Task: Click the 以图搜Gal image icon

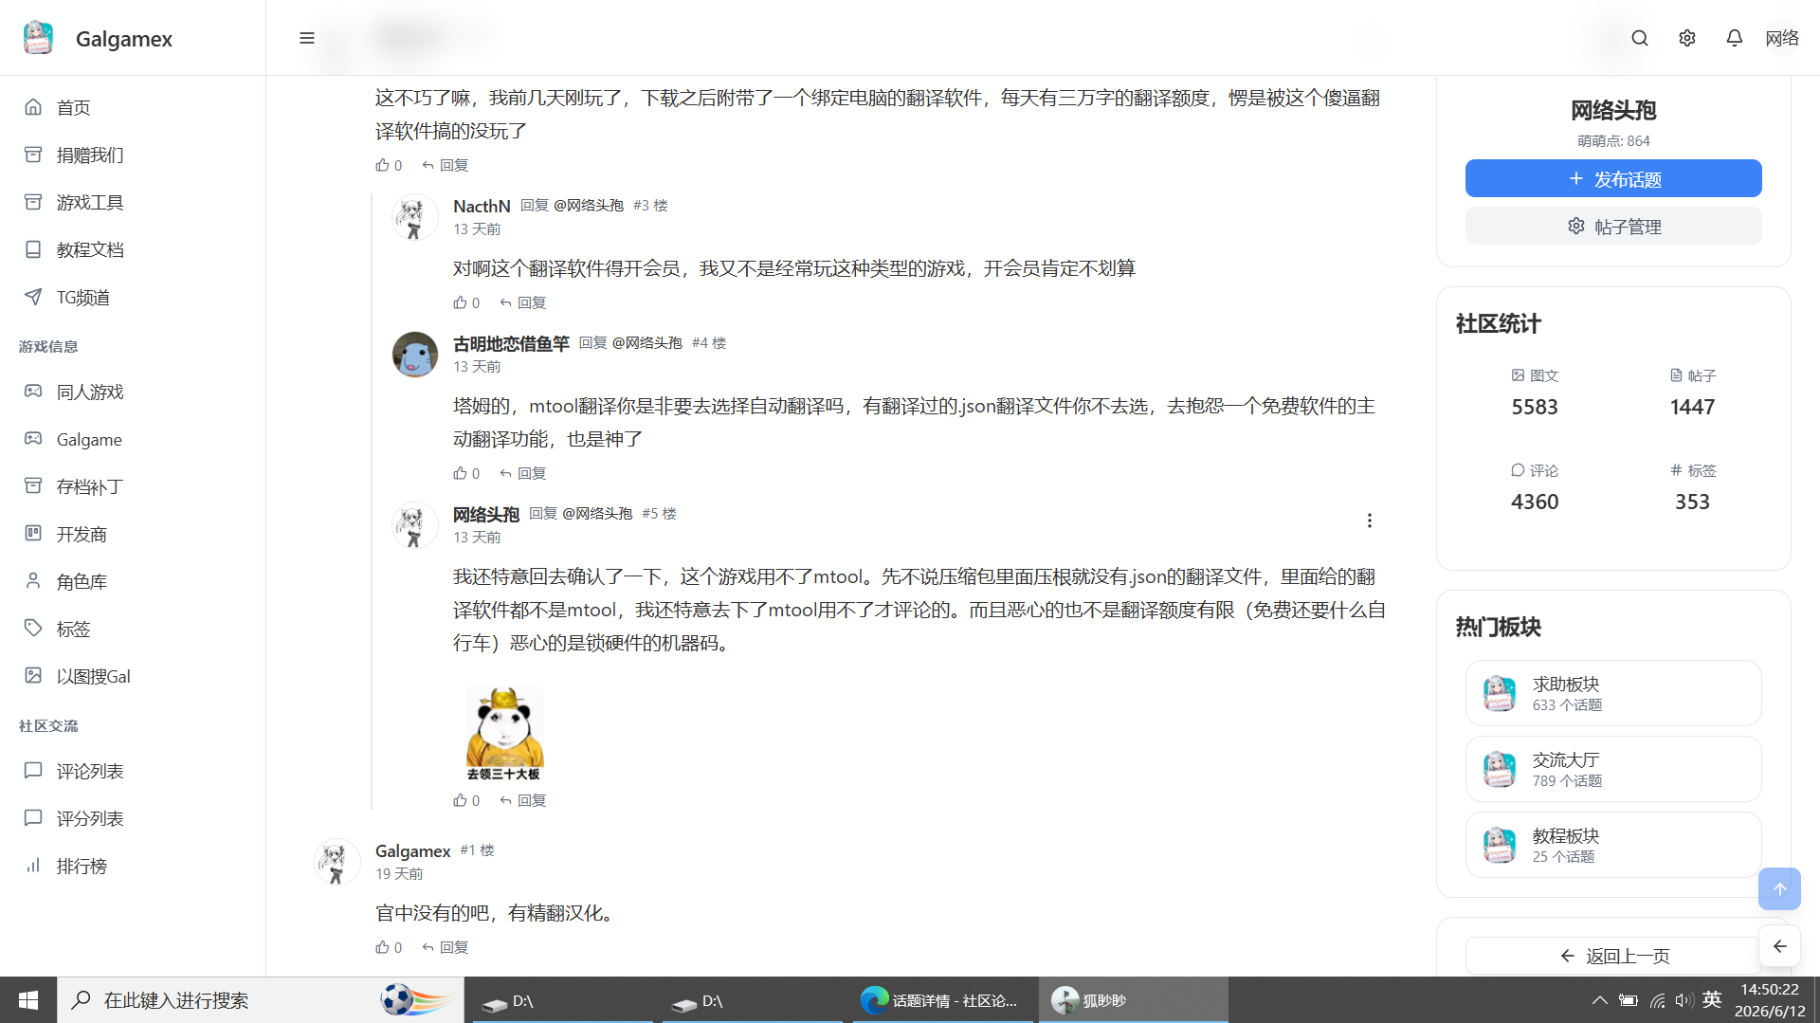Action: point(33,675)
